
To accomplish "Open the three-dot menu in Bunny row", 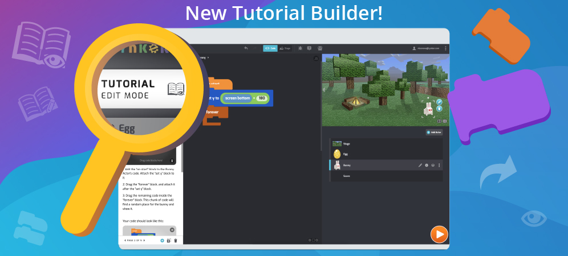I will coord(439,165).
